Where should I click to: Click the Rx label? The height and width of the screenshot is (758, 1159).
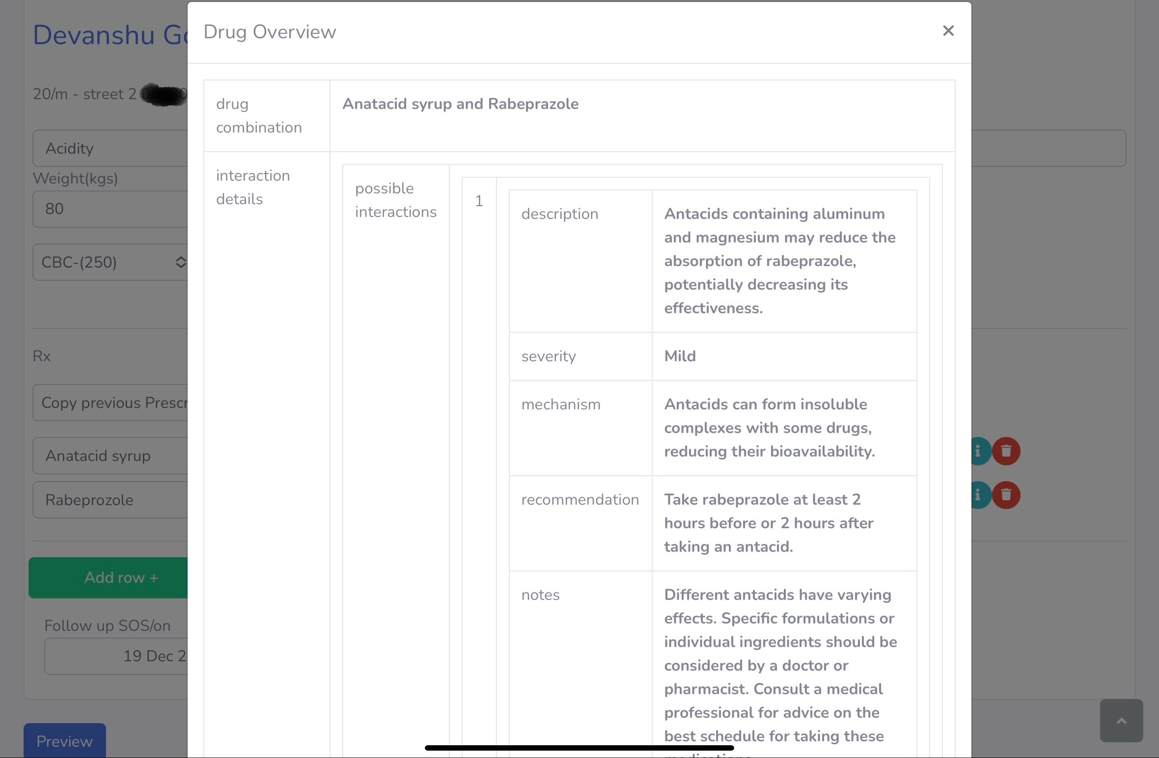click(42, 356)
